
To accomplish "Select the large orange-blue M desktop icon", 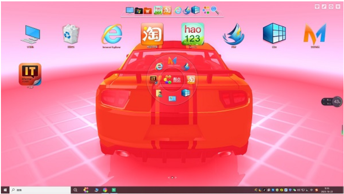I will (x=315, y=33).
